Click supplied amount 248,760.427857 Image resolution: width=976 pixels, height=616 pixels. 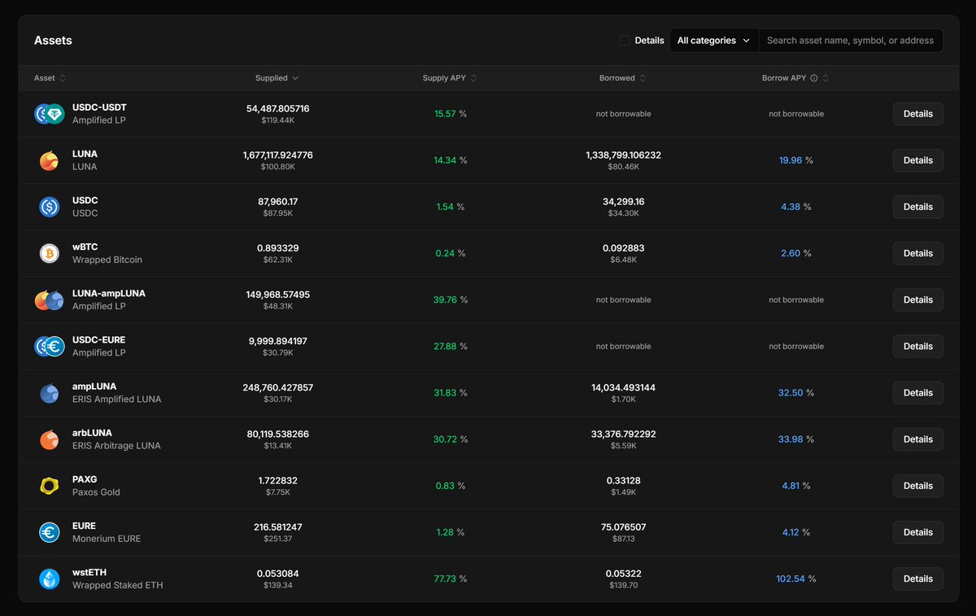point(277,387)
